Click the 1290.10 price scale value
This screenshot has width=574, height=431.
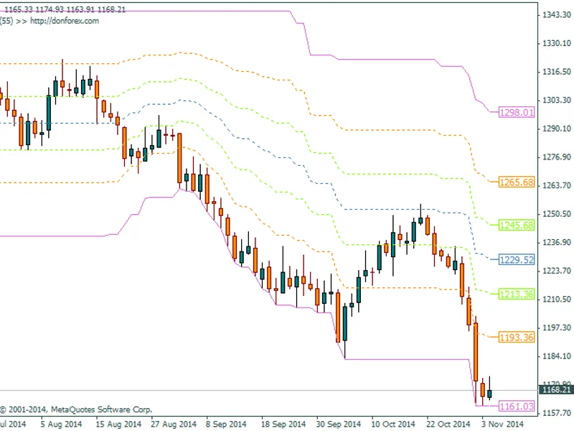[x=557, y=129]
